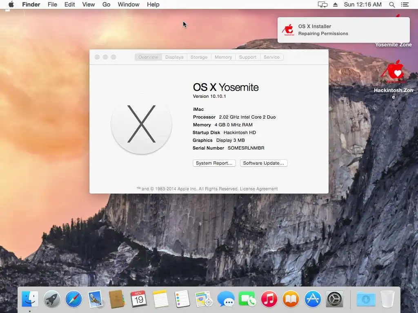Open Calendar icon showing 19
418x313 pixels.
point(139,299)
